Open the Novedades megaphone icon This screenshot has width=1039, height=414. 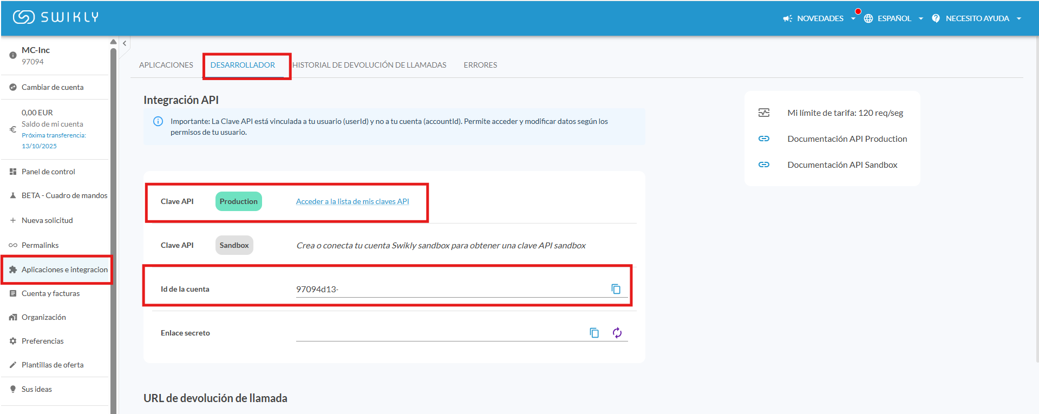787,18
